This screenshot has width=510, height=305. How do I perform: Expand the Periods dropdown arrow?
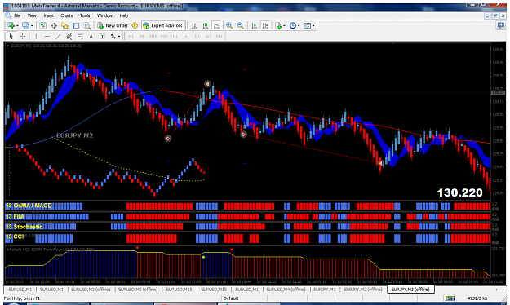click(299, 25)
